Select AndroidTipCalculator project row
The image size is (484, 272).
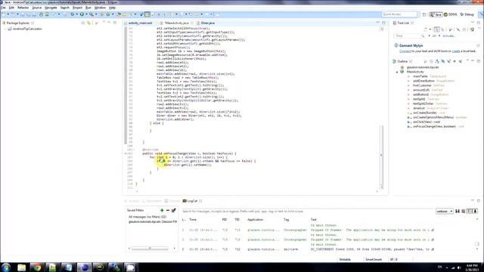click(x=25, y=29)
